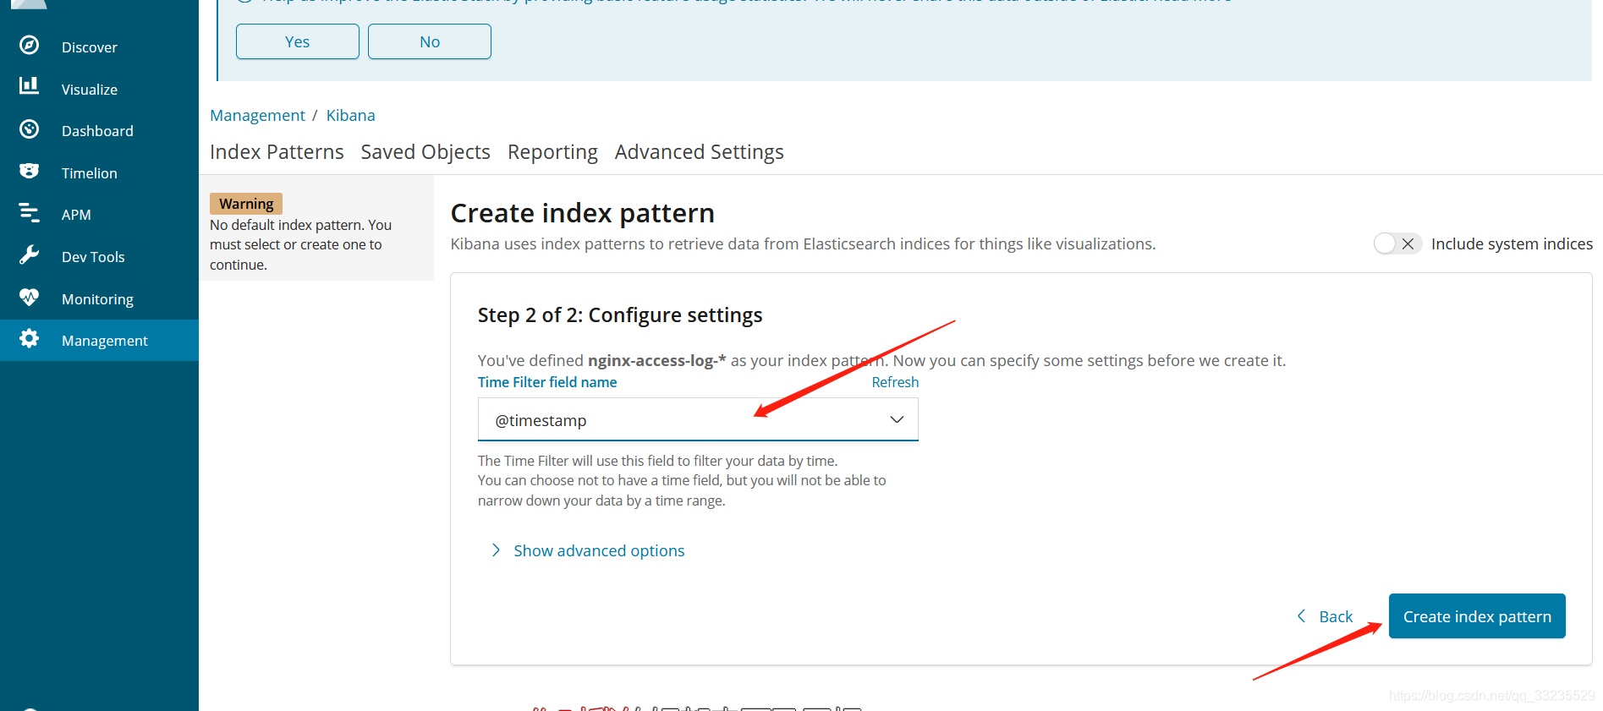Click the Warning badge
This screenshot has height=711, width=1603.
pyautogui.click(x=246, y=204)
